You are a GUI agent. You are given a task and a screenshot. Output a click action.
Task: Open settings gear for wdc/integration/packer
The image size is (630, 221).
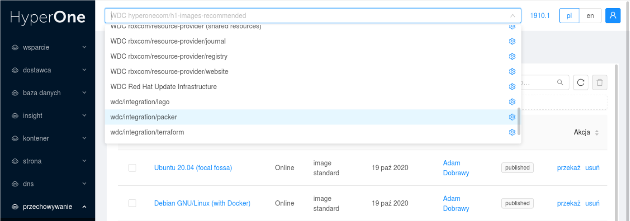tap(512, 117)
